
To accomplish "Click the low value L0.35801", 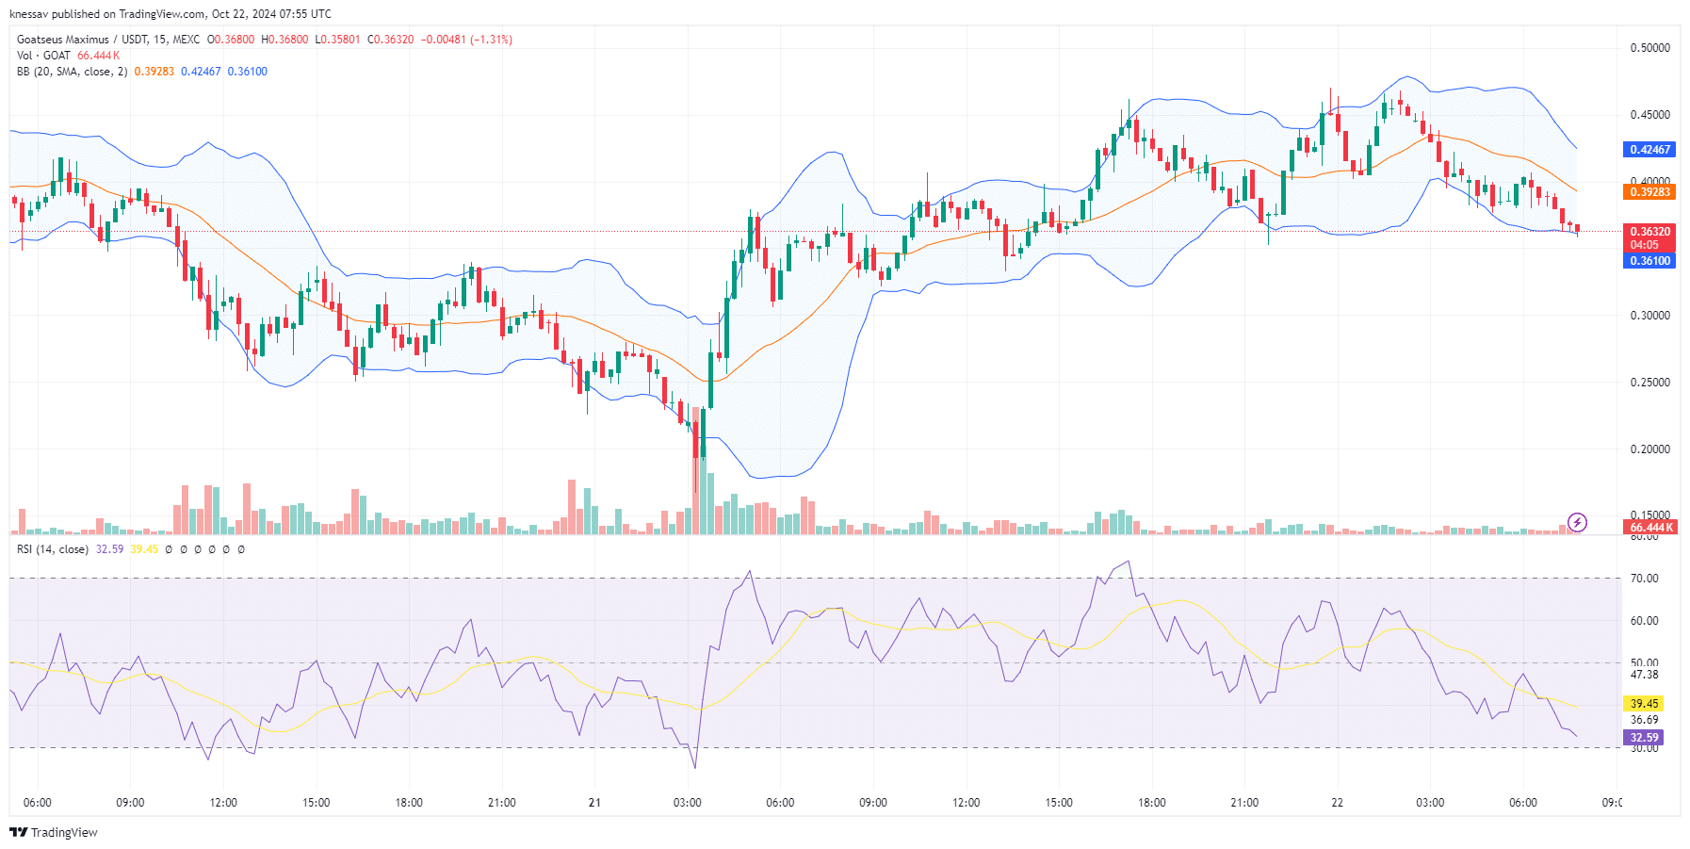I will click(x=337, y=40).
